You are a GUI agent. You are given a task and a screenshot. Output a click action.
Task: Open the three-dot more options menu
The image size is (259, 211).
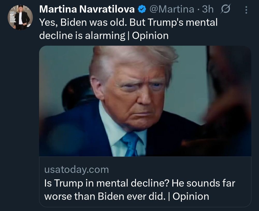pyautogui.click(x=246, y=10)
